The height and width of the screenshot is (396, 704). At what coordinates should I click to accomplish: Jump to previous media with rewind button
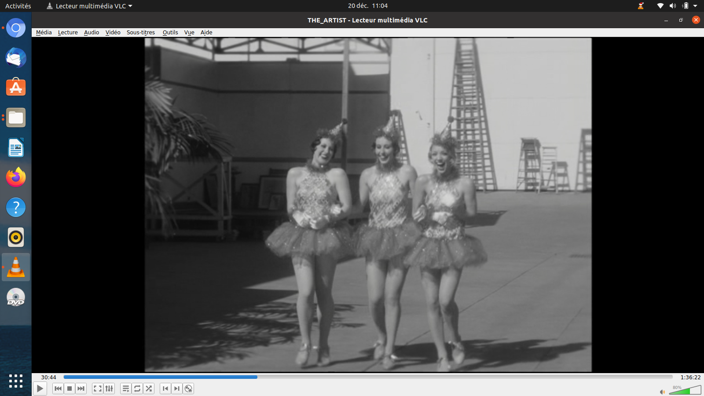(x=58, y=389)
